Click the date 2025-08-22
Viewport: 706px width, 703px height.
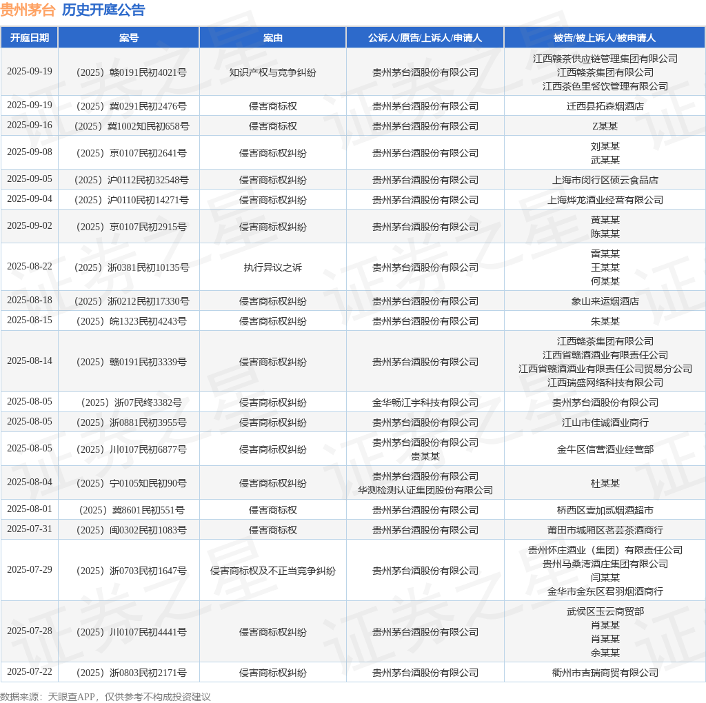[x=30, y=267]
